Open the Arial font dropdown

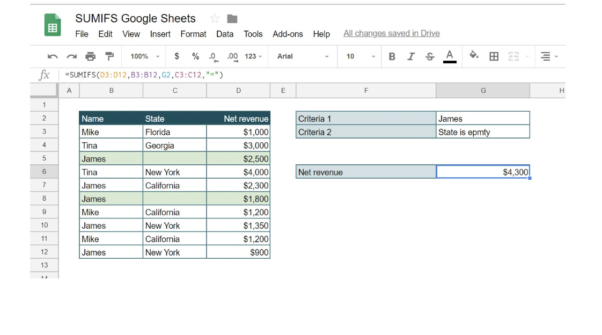tap(303, 56)
